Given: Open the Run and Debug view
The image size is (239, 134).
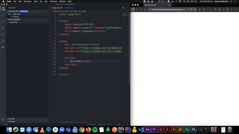Looking at the screenshot, I should pyautogui.click(x=3, y=28).
